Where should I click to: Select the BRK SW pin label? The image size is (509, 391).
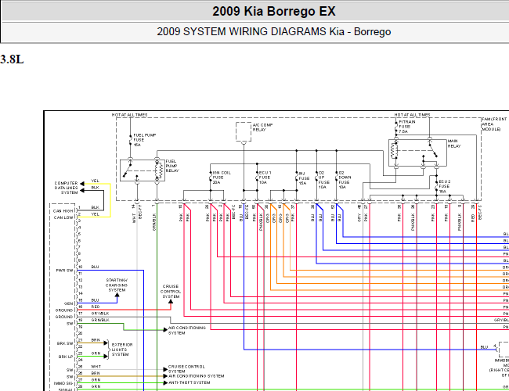(66, 343)
